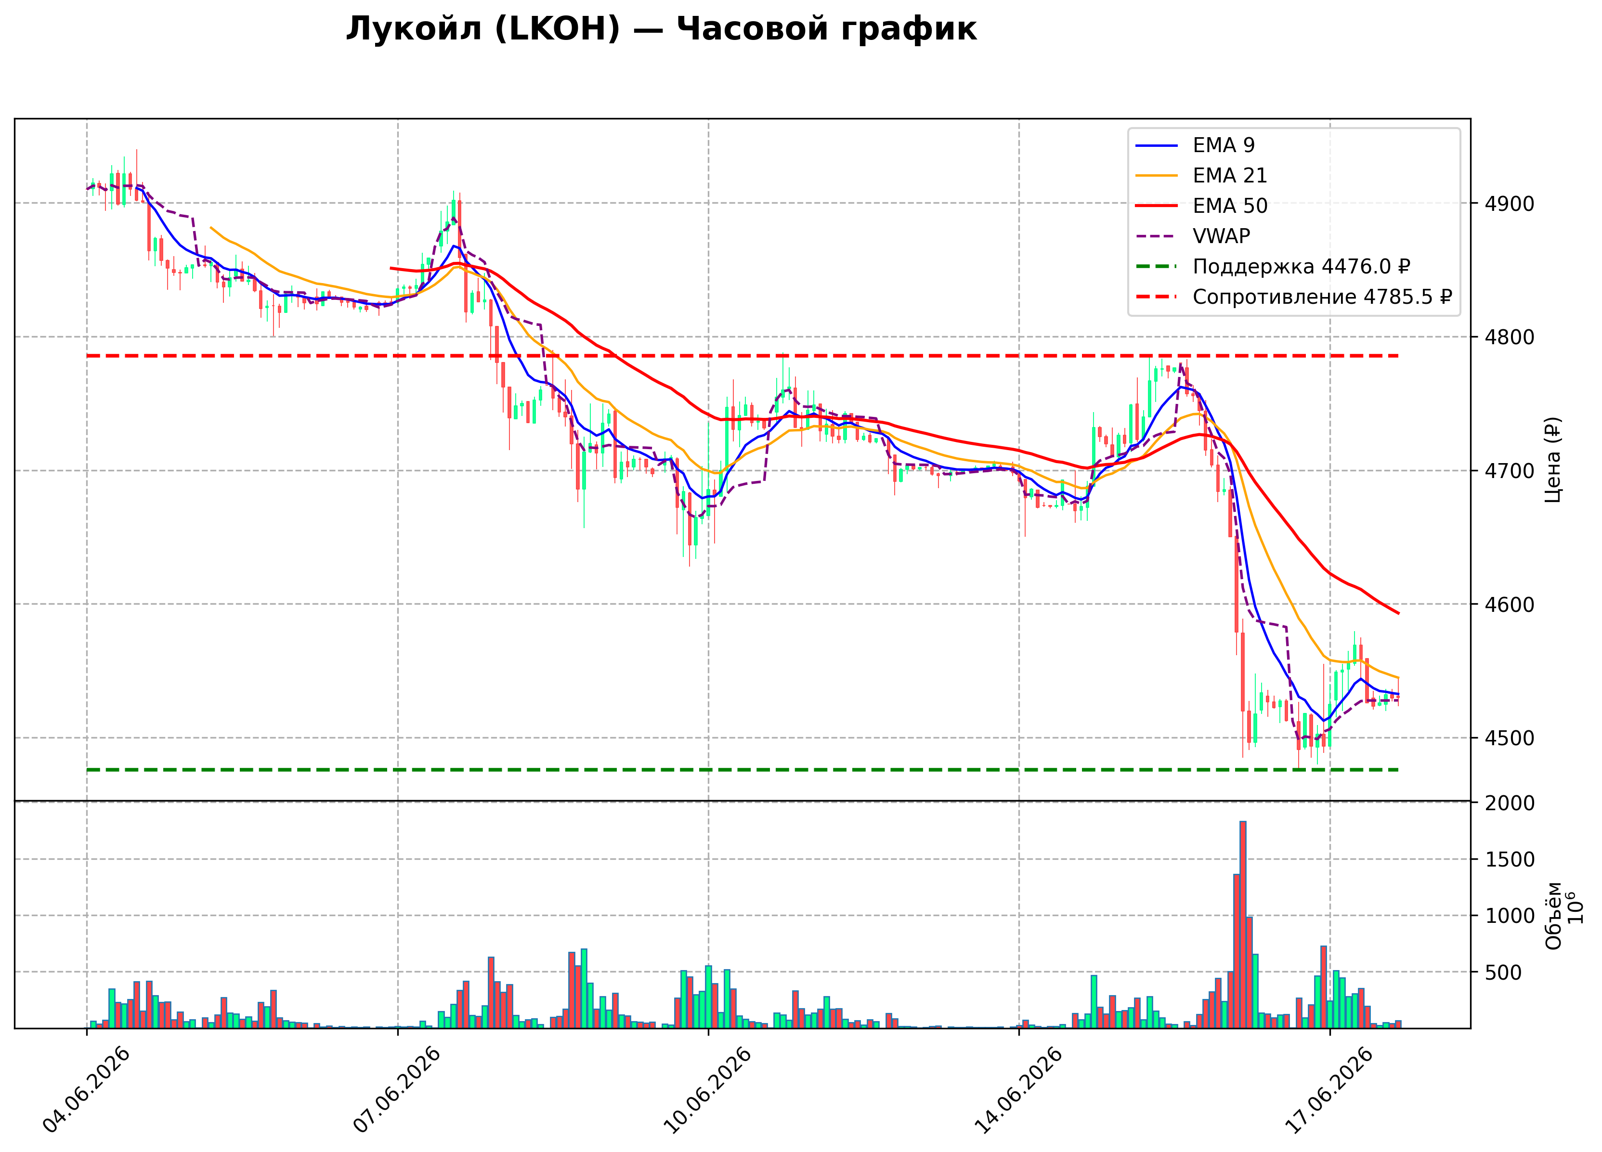This screenshot has width=1602, height=1152.
Task: Click the 4700 price axis tick label
Action: coord(1510,471)
